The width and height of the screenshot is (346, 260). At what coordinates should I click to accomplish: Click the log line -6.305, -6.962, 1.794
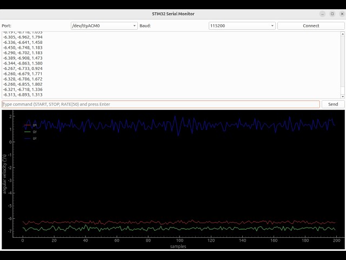[x=23, y=37]
